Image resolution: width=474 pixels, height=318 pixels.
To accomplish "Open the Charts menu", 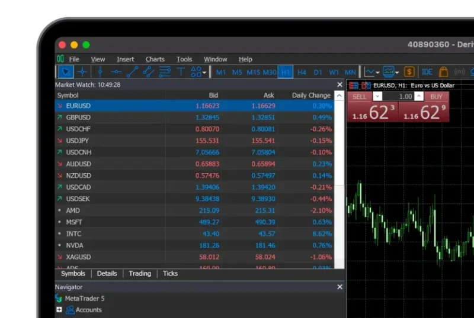I will click(155, 59).
